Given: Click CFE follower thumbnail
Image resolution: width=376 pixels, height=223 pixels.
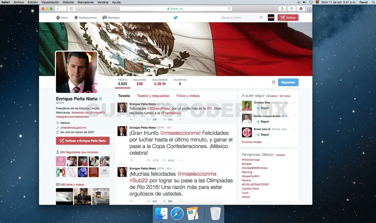Looking at the screenshot, I should 105,172.
